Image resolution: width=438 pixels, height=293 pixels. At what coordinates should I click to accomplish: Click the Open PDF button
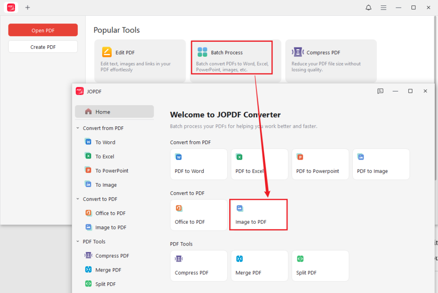(43, 30)
